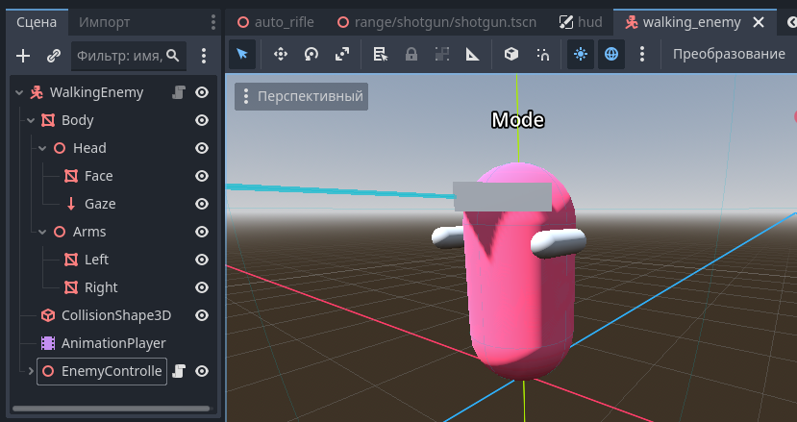The width and height of the screenshot is (797, 422).
Task: Click the scene tree horizontal scrollbar
Action: point(111,409)
